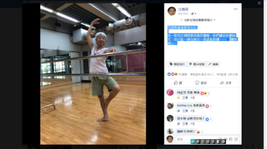The image size is (267, 149).
Task: Click the Edit button with the pencil
Action: 213,64
